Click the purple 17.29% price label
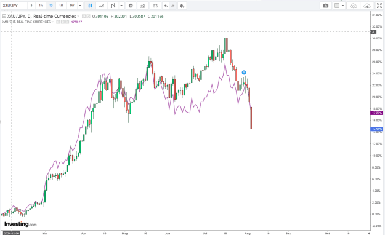Screen dimensions: 385x235 pos(376,113)
